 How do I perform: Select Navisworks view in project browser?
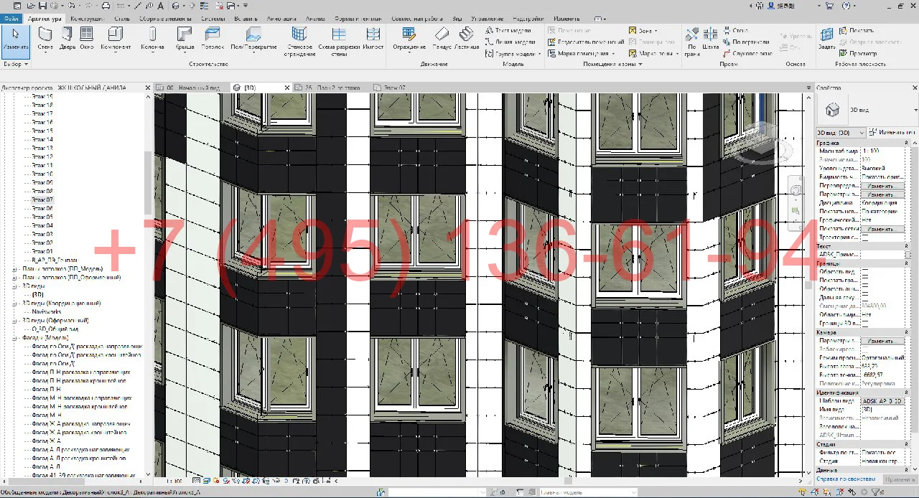[x=47, y=312]
